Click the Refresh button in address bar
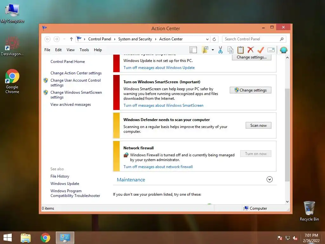The width and height of the screenshot is (325, 244). [214, 39]
